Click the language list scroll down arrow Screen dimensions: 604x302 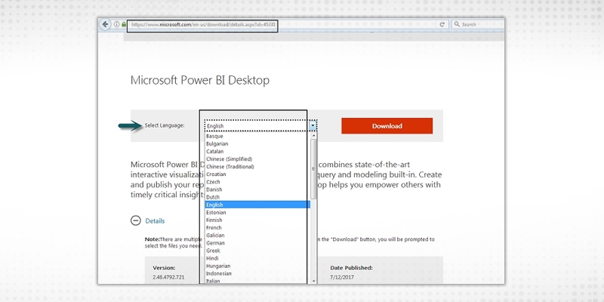(313, 281)
